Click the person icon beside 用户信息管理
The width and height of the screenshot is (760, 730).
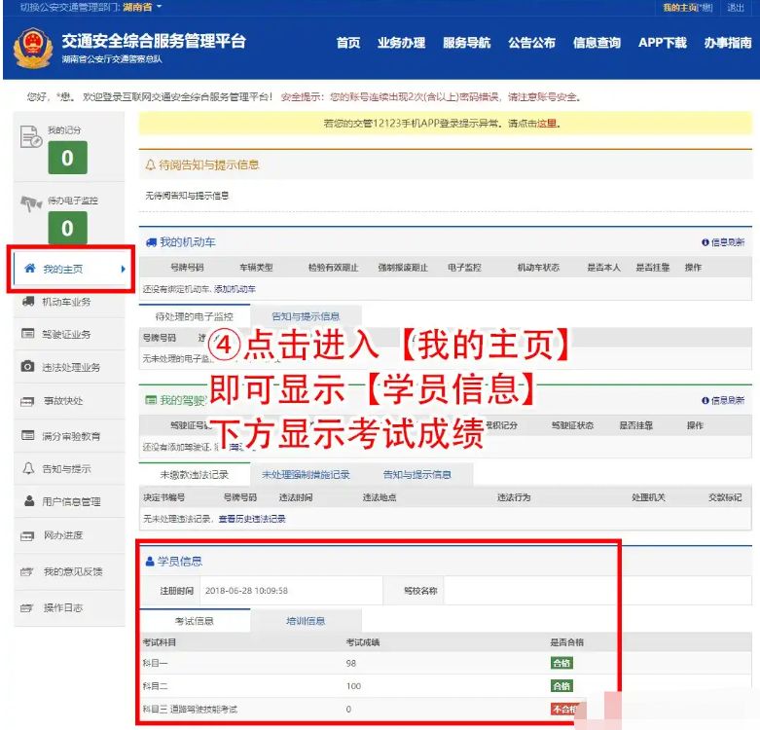click(29, 500)
